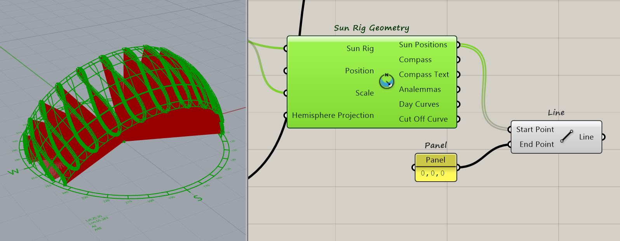Click the Sun Rig input label
Viewport: 620px width, 241px height.
point(360,49)
